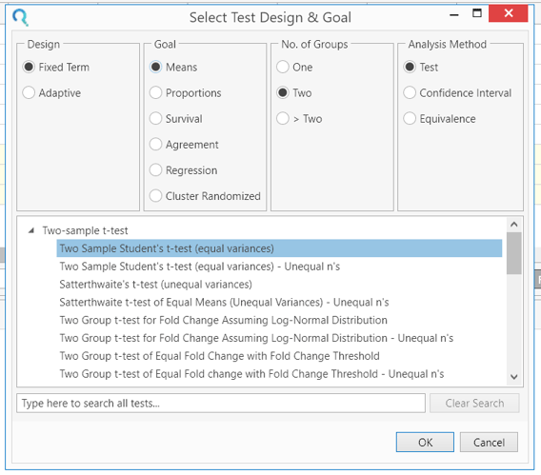
Task: Select the Adaptive design option
Action: (x=51, y=92)
